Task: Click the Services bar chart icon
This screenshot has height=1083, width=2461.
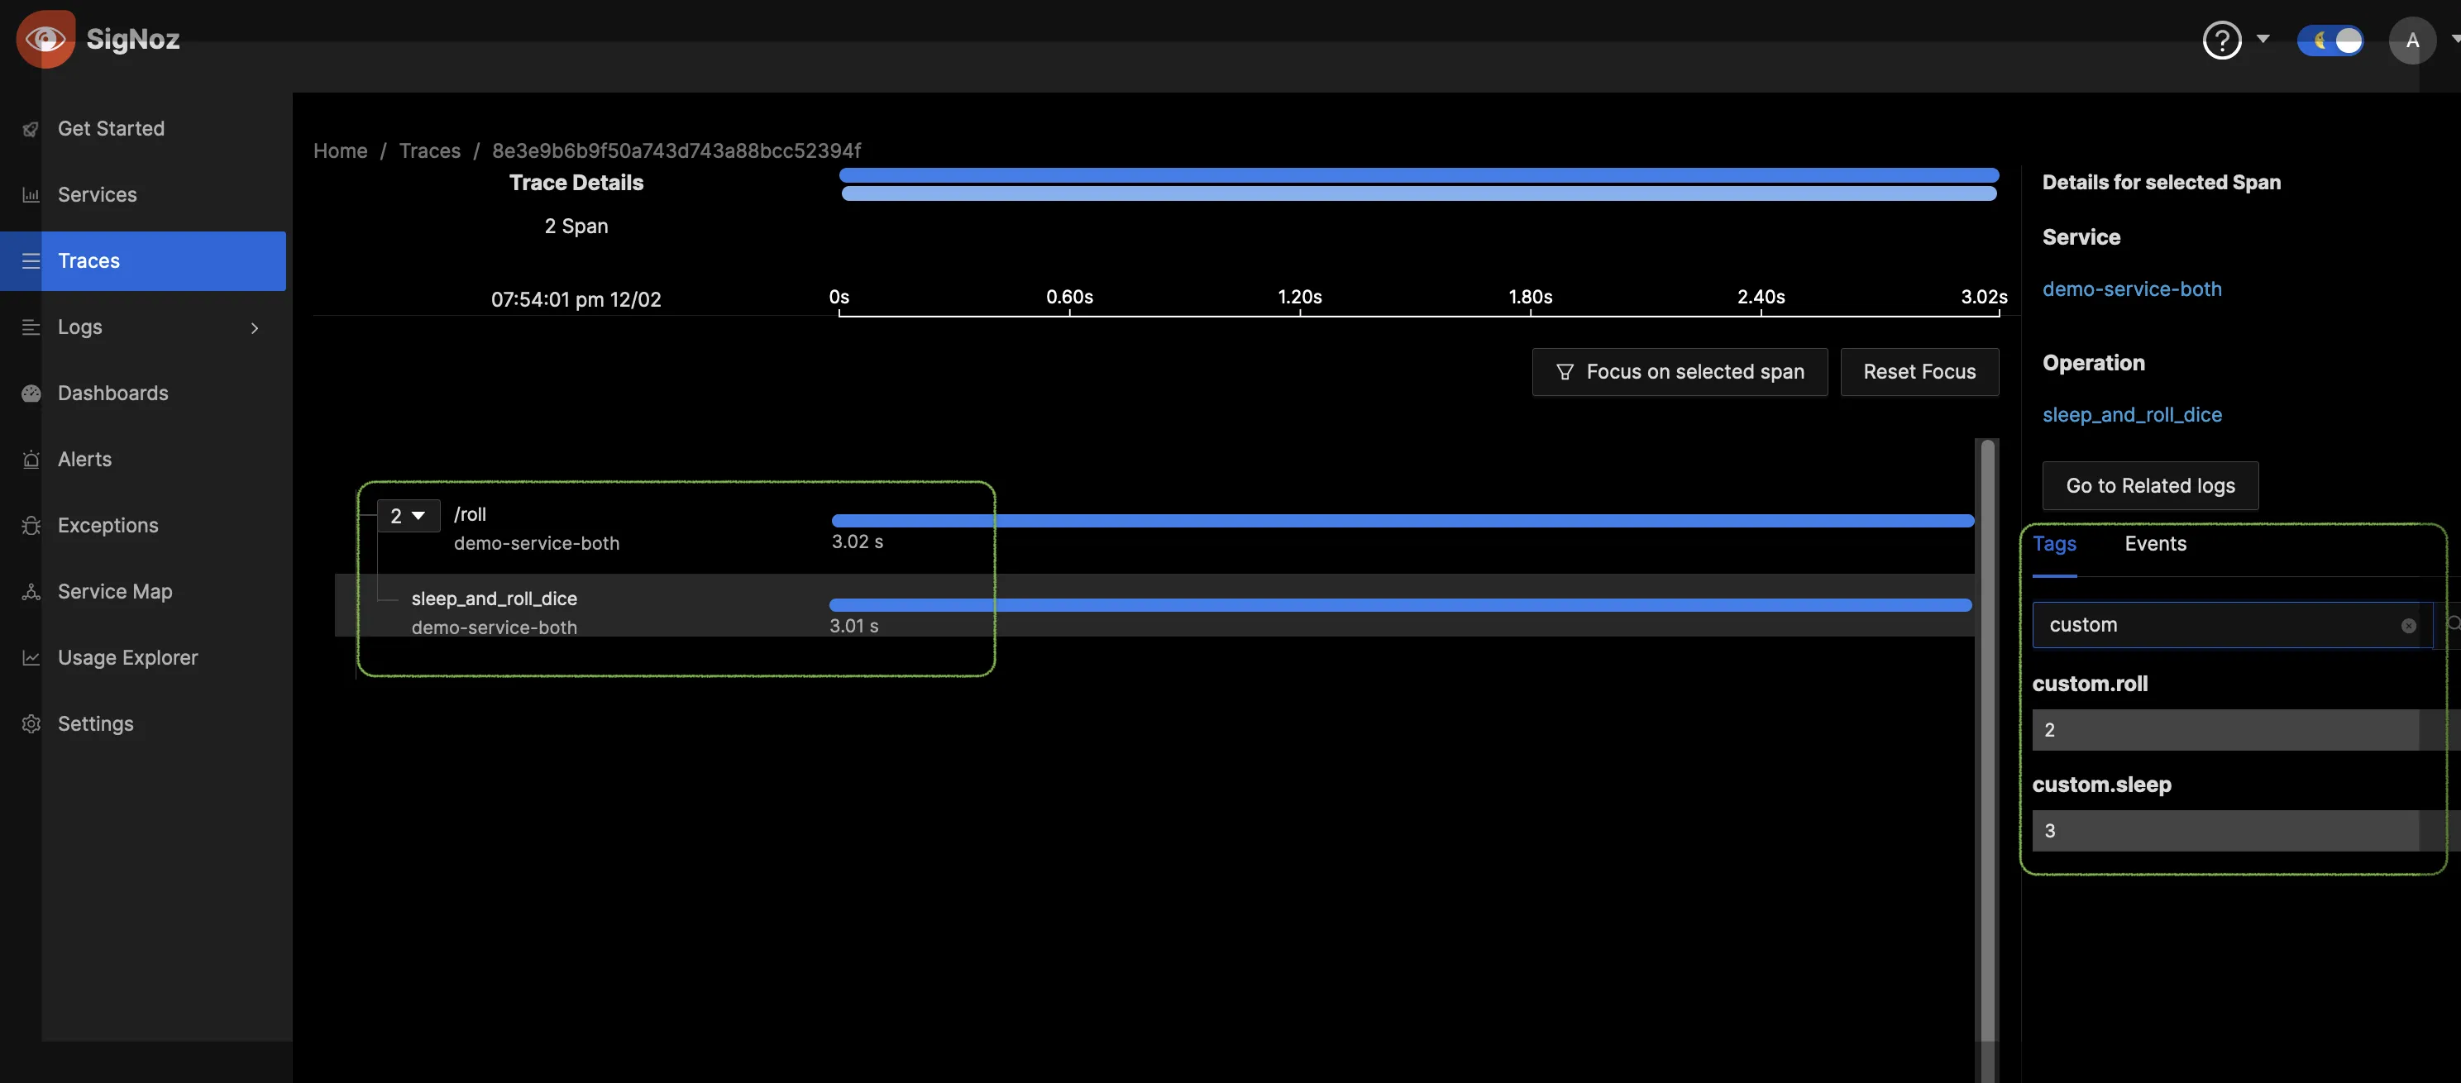Action: tap(31, 195)
